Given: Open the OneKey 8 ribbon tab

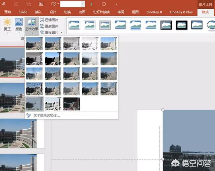Looking at the screenshot, I should tap(154, 12).
